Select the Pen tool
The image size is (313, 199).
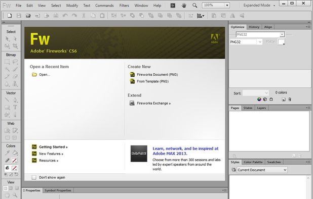(15, 100)
